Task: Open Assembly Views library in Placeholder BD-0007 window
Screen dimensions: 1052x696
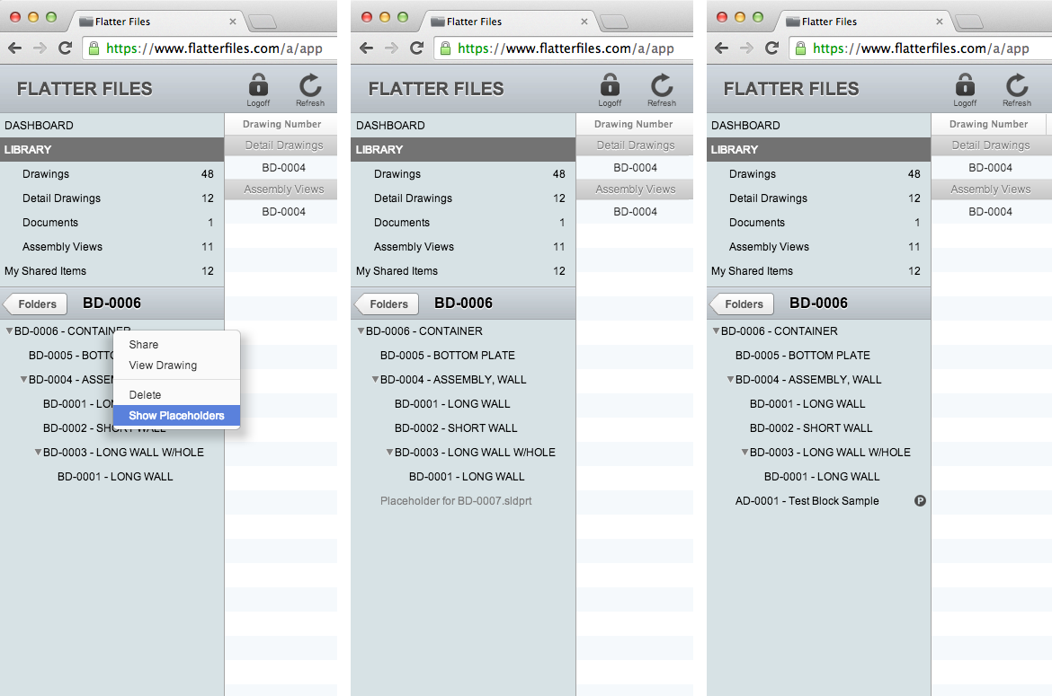Action: (463, 246)
